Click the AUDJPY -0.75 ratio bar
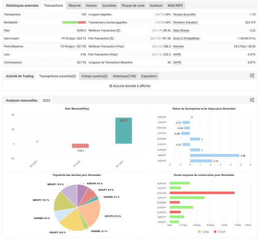 [186, 122]
